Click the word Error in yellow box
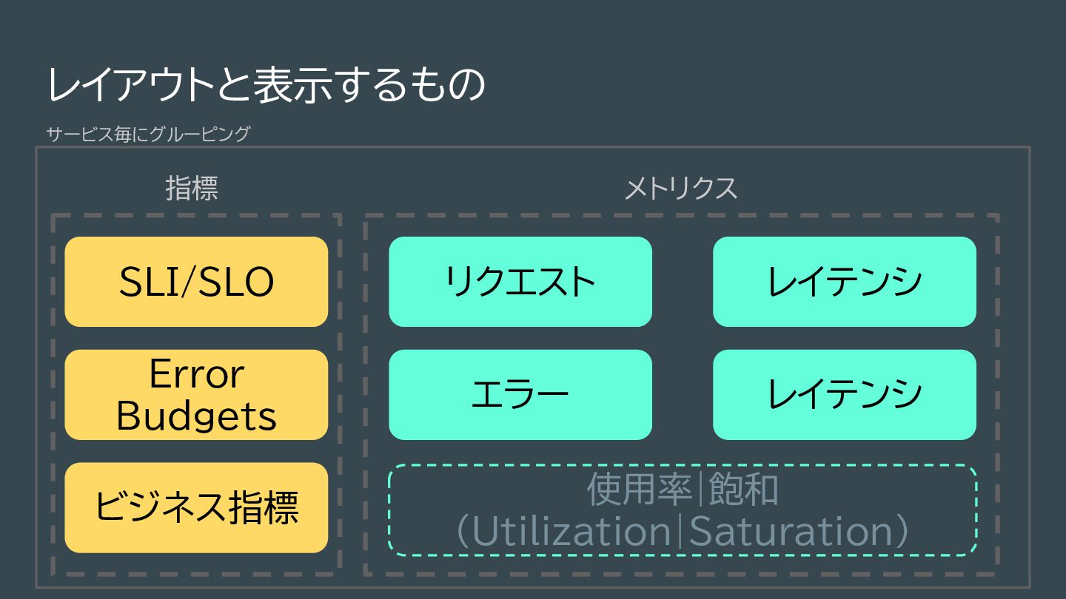This screenshot has width=1066, height=599. pyautogui.click(x=196, y=374)
